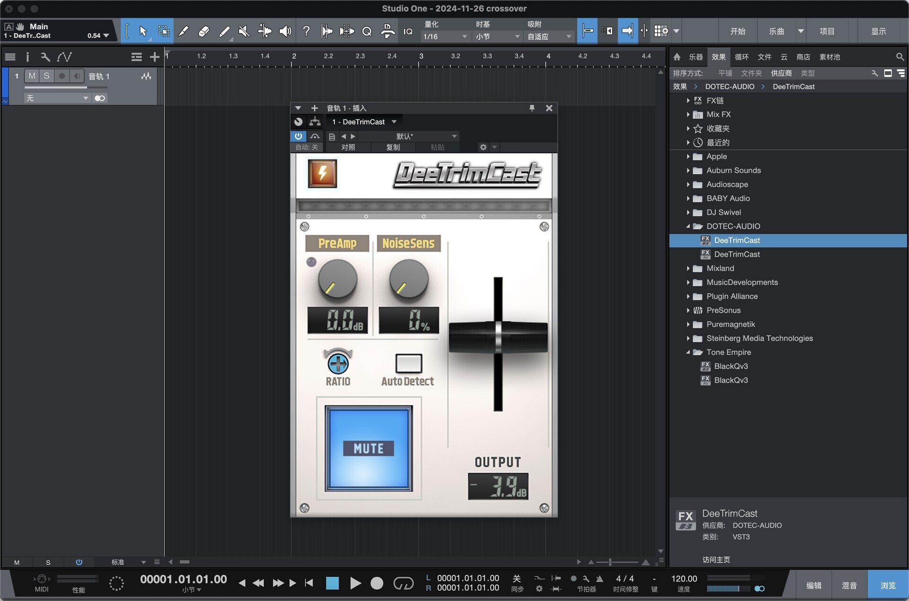Toggle the loop button in transport

click(x=403, y=583)
